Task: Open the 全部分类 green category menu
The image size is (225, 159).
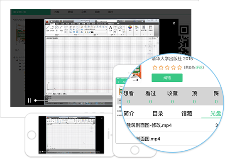Action: coord(30,12)
